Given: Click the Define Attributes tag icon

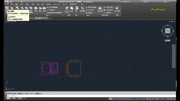Looking at the screenshot, I should (22, 8).
